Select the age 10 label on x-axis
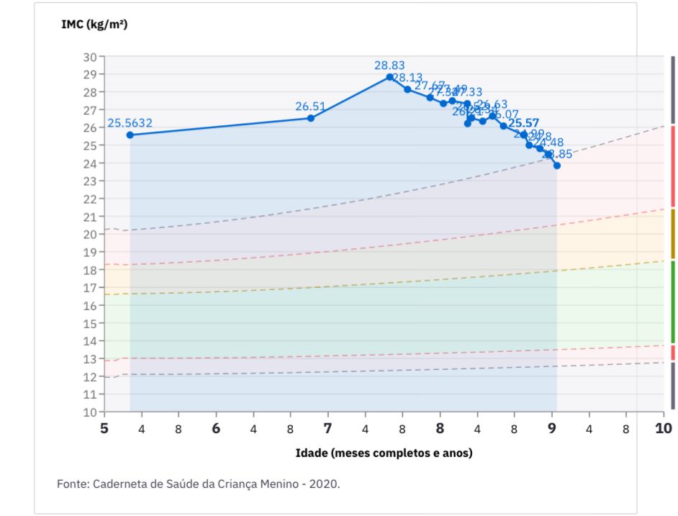The height and width of the screenshot is (516, 678). coord(663,428)
